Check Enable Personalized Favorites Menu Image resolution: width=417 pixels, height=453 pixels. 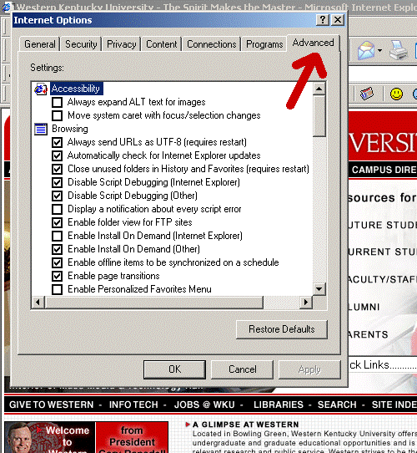coord(57,289)
